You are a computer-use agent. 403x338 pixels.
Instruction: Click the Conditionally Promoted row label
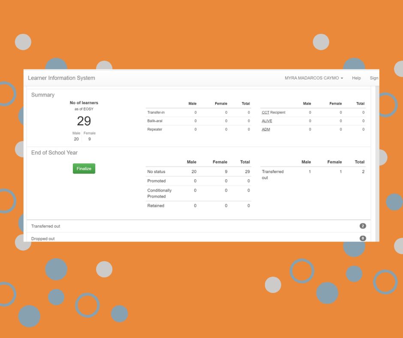pyautogui.click(x=159, y=193)
